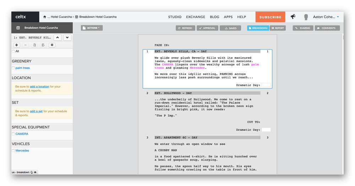Click the Breakdown Hotel Cucarcha breadcrumb
This screenshot has height=186, width=355.
coord(98,17)
